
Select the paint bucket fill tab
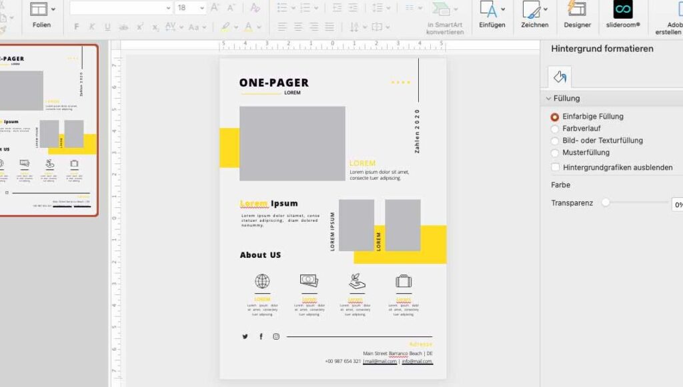(x=560, y=78)
